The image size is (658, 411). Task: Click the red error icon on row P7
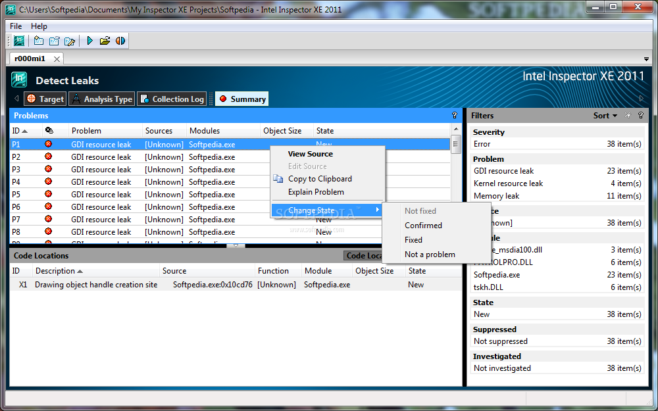click(48, 219)
